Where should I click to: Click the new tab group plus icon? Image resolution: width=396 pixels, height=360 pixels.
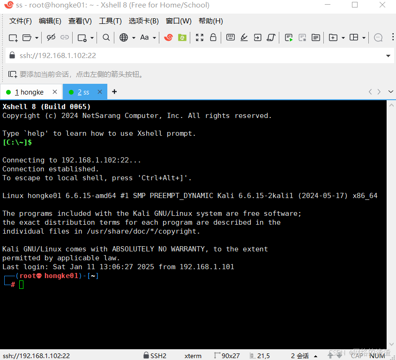coord(333,37)
